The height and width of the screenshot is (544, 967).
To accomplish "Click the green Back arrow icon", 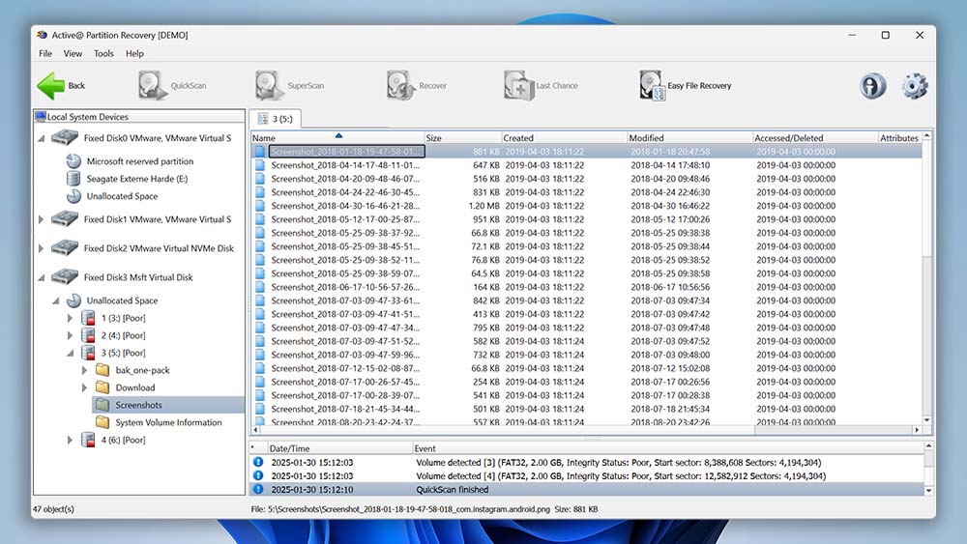I will (50, 86).
